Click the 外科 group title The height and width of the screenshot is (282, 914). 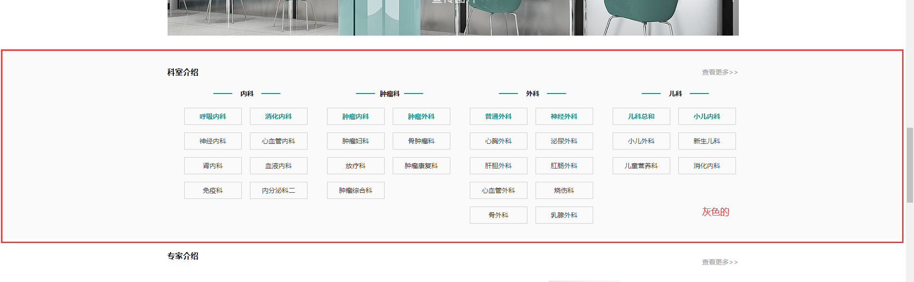(x=532, y=94)
